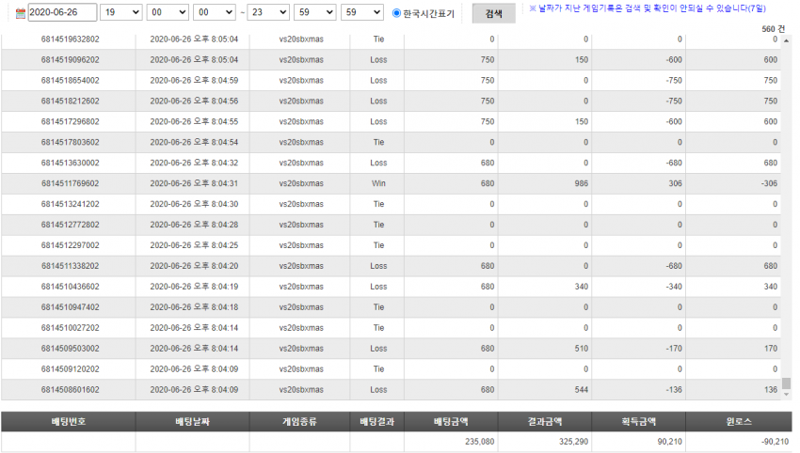
Task: Click the date field 2020-06-26
Action: (62, 12)
